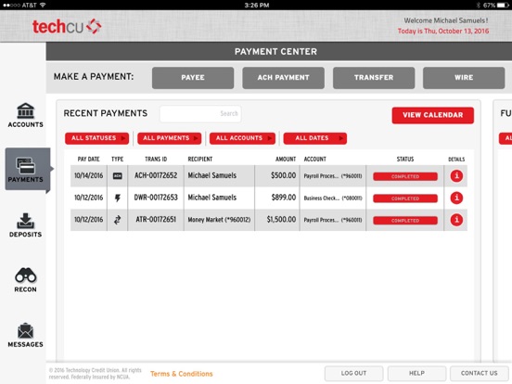The image size is (512, 384).
Task: Open View Calendar
Action: [433, 115]
